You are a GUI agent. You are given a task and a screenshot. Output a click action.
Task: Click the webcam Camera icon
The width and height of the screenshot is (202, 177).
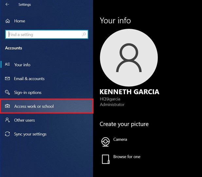105,142
